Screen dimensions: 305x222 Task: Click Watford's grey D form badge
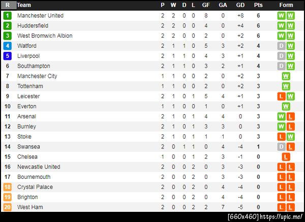click(281, 46)
